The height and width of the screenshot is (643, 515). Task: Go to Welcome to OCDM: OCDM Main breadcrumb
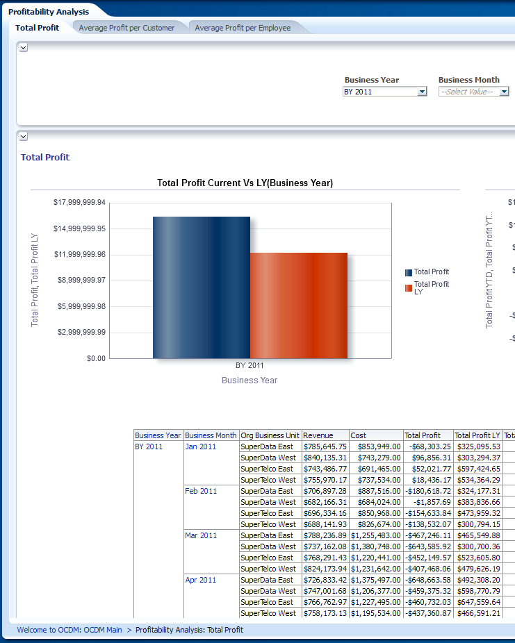(x=70, y=630)
